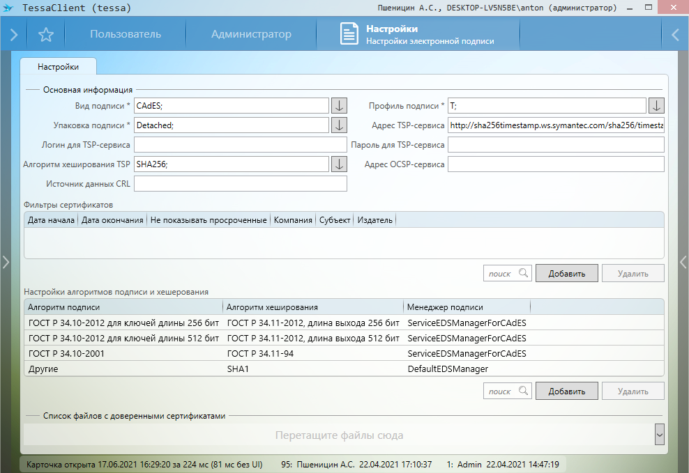Screen dimensions: 689x473
Task: Open the Упаковка подписи dropdown arrow
Action: [338, 125]
